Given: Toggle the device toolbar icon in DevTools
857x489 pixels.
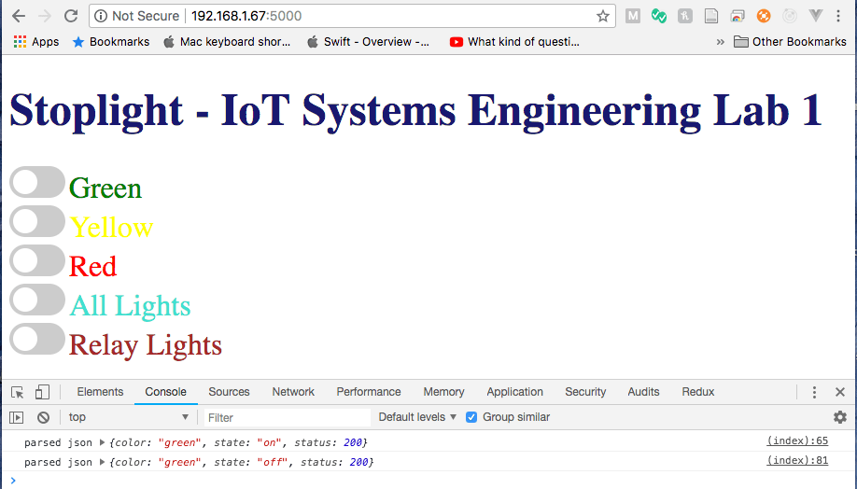Looking at the screenshot, I should tap(42, 392).
